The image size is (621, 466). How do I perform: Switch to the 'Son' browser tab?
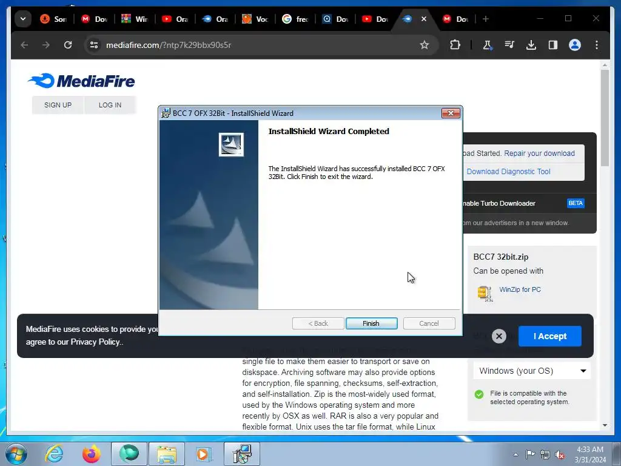point(54,19)
